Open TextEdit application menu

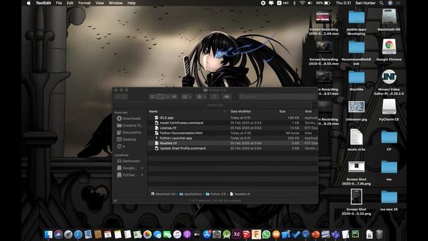point(43,3)
